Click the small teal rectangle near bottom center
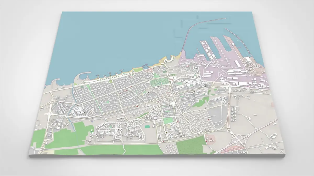The image size is (314, 176). (147, 127)
